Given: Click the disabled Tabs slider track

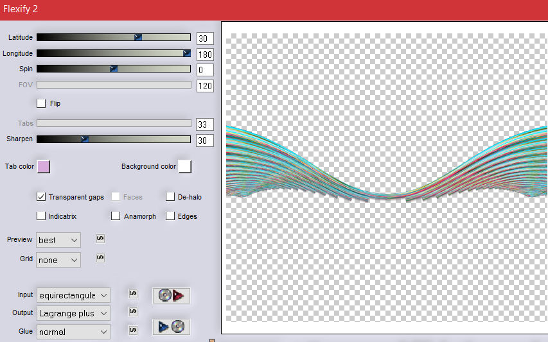Looking at the screenshot, I should point(114,123).
